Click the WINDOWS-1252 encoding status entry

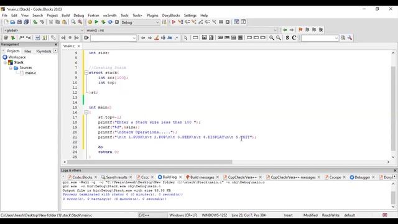[x=214, y=215]
